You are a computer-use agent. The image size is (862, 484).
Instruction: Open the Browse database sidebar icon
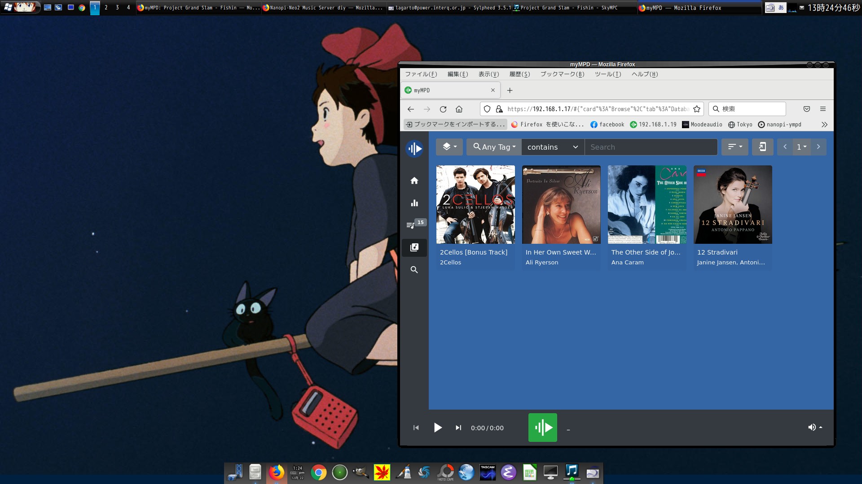414,247
